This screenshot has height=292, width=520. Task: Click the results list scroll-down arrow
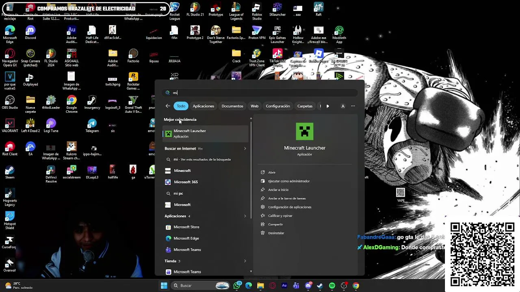(x=251, y=271)
